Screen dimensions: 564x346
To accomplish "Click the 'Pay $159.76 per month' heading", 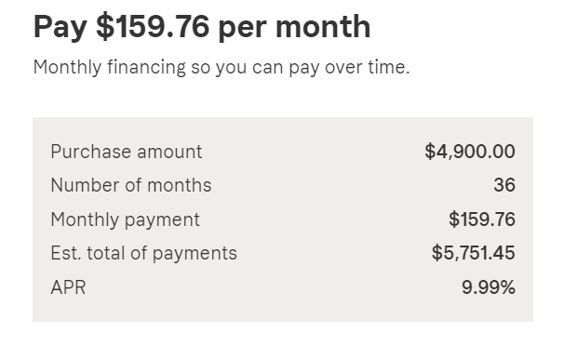I will click(202, 27).
